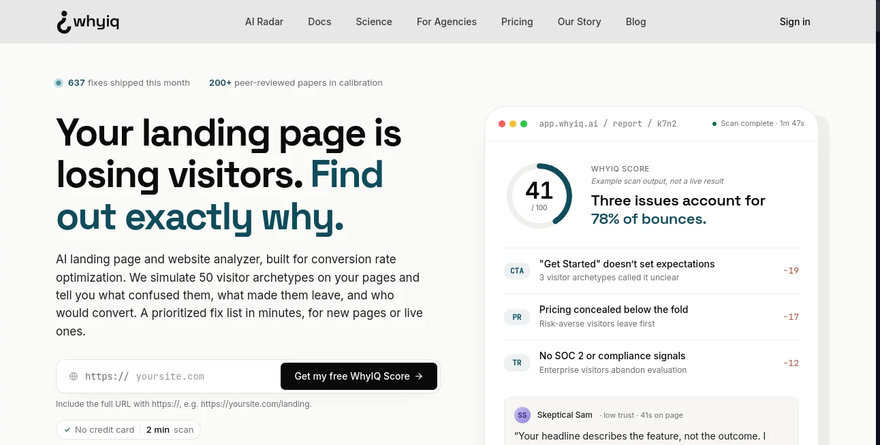880x445 pixels.
Task: Go to the Science page
Action: click(374, 22)
